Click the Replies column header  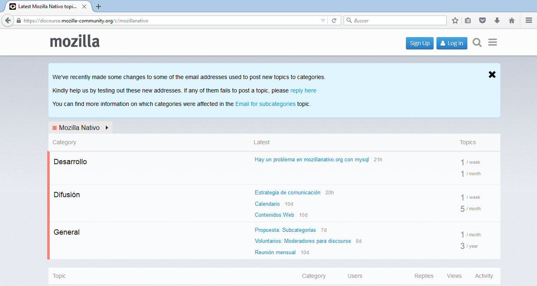pyautogui.click(x=424, y=276)
